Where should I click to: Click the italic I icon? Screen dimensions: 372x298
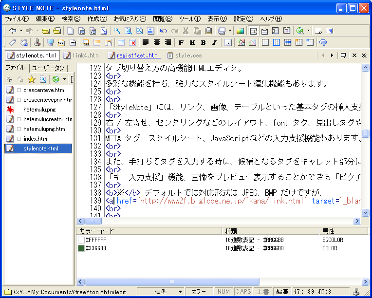215,43
